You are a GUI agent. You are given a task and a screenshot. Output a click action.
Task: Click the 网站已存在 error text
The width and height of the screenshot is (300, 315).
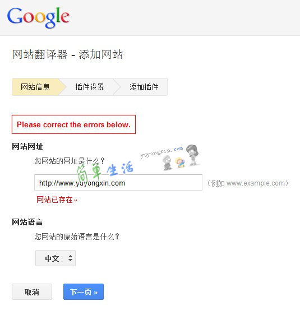click(x=54, y=200)
